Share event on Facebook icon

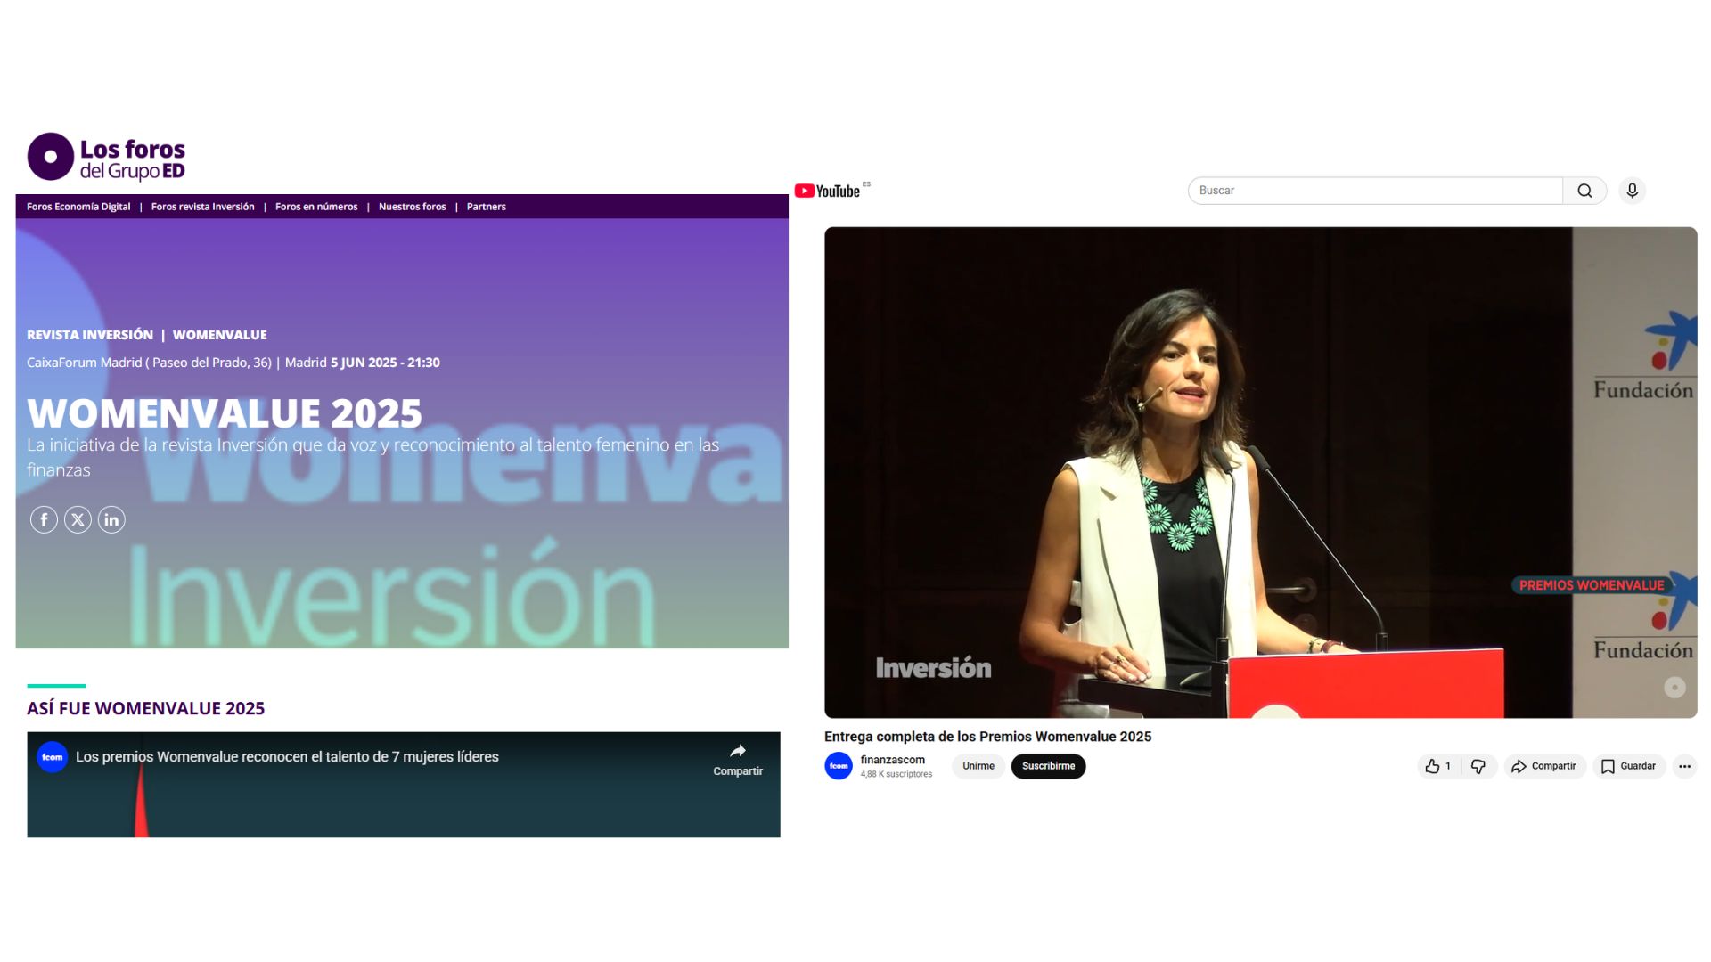click(x=44, y=519)
